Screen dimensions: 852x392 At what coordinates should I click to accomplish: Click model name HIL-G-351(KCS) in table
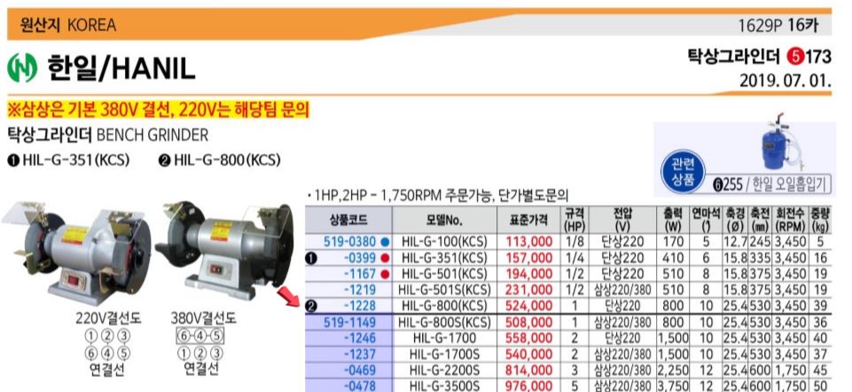coord(444,258)
